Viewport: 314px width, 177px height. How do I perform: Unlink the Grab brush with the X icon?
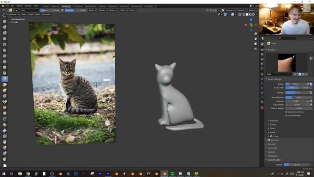pos(306,74)
